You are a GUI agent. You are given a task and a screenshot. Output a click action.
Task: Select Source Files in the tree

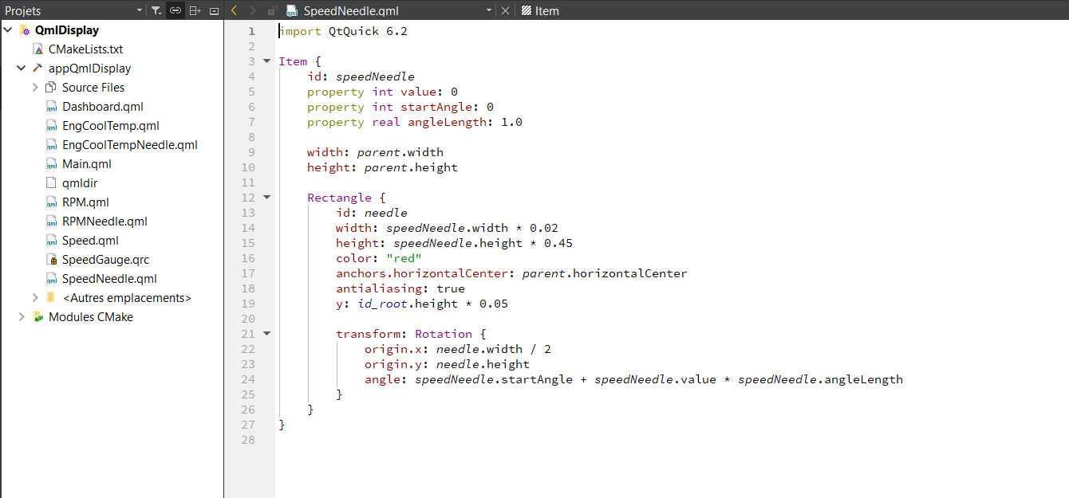[x=93, y=88]
